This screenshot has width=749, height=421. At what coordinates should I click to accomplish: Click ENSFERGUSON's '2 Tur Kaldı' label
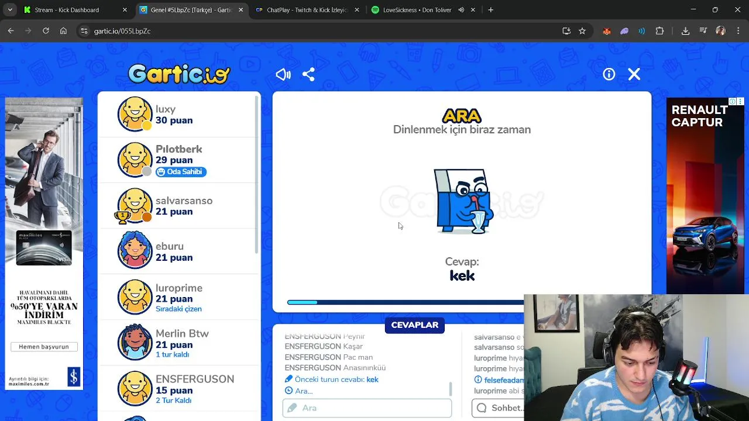[174, 401]
